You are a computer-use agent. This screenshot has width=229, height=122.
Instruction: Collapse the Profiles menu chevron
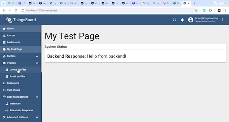tap(37, 63)
